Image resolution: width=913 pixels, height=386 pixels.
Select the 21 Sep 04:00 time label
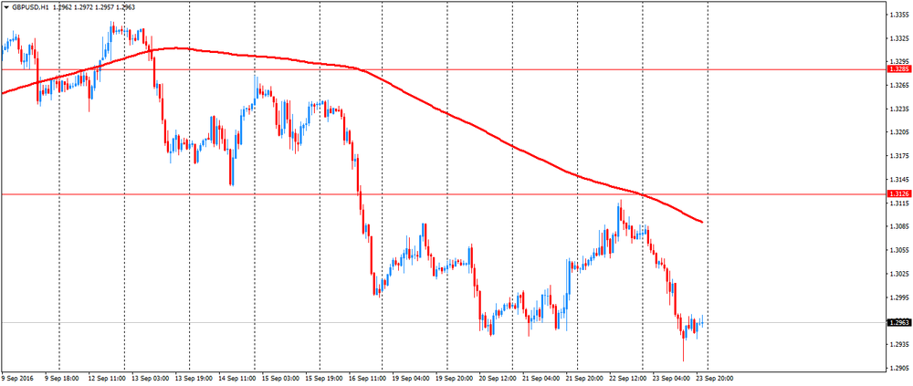(542, 378)
